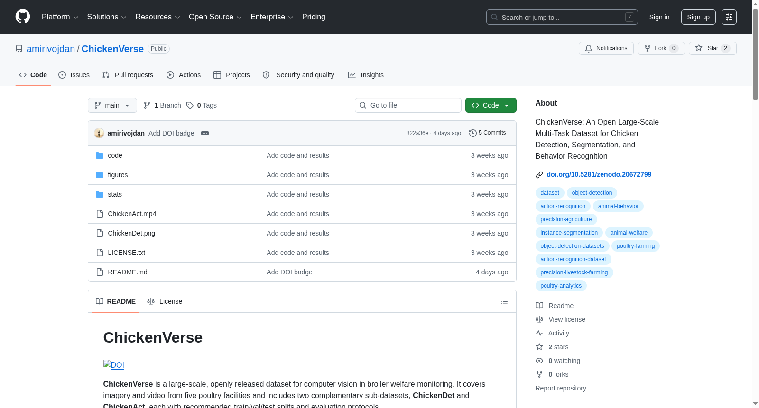Click amirivojdan avatar in commit row
The height and width of the screenshot is (408, 759).
[x=99, y=133]
